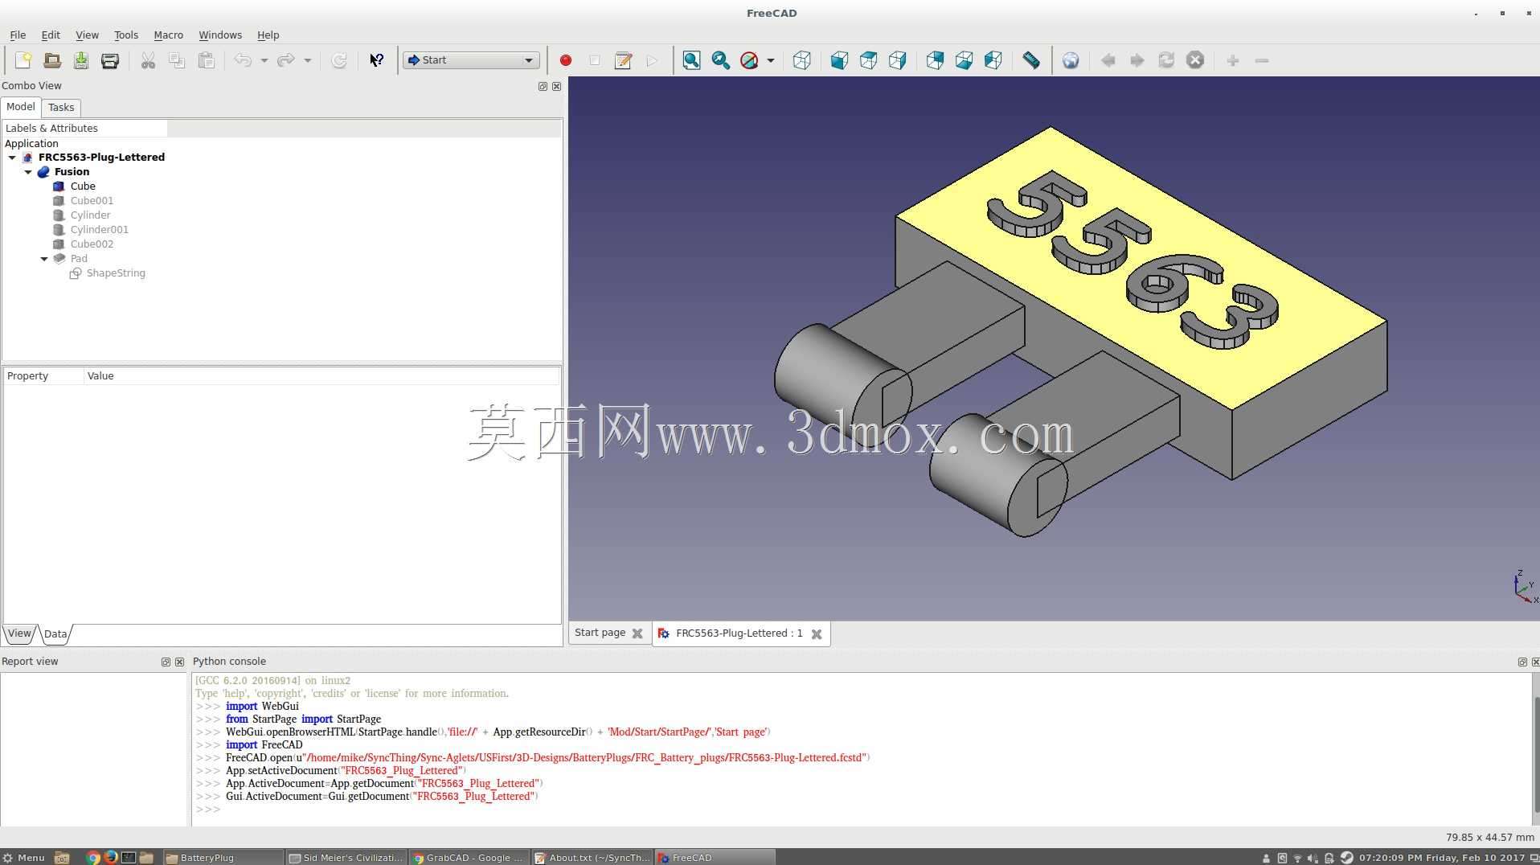Screen dimensions: 1540x865
Task: Switch to GrabCAD Google window in taskbar
Action: pos(469,858)
